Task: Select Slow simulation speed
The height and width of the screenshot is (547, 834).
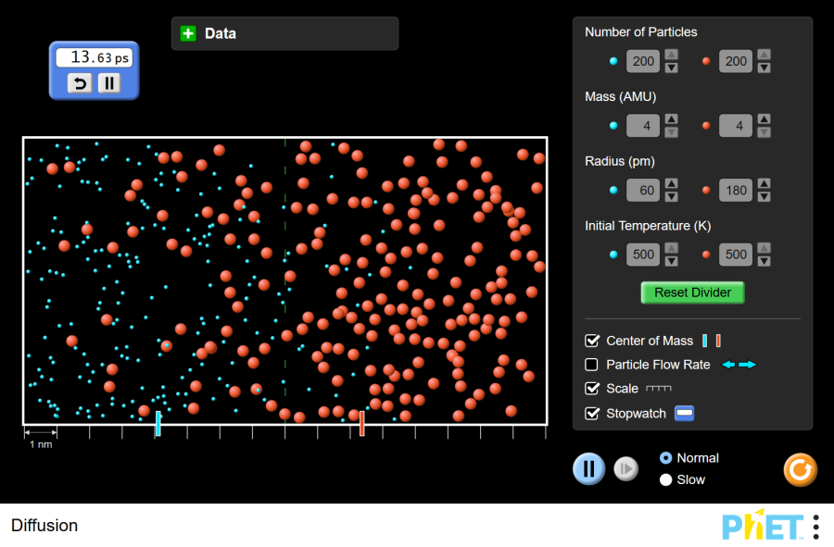Action: pos(665,479)
